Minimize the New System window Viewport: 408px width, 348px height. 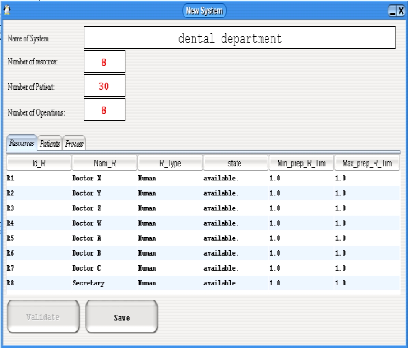pyautogui.click(x=392, y=11)
